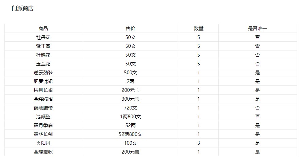Click the 金蝶宝钗 product name

[x=43, y=152]
